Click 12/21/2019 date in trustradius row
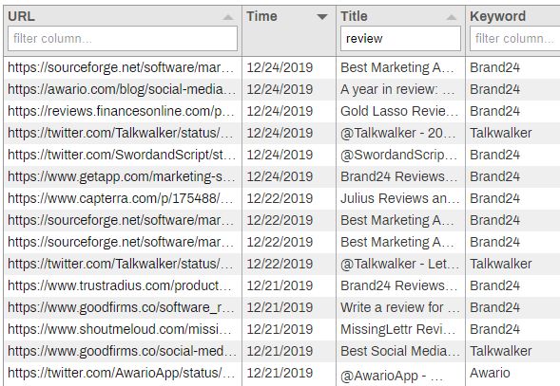Viewport: 560px width, 386px height. pyautogui.click(x=280, y=285)
